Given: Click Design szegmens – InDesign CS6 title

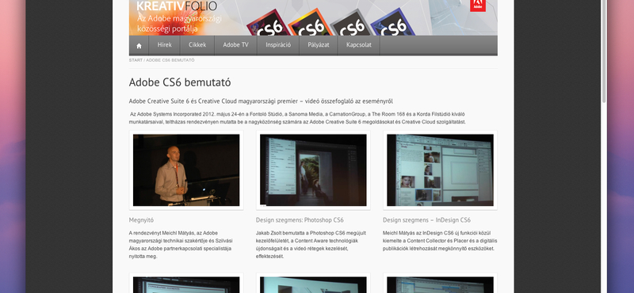Looking at the screenshot, I should (426, 220).
